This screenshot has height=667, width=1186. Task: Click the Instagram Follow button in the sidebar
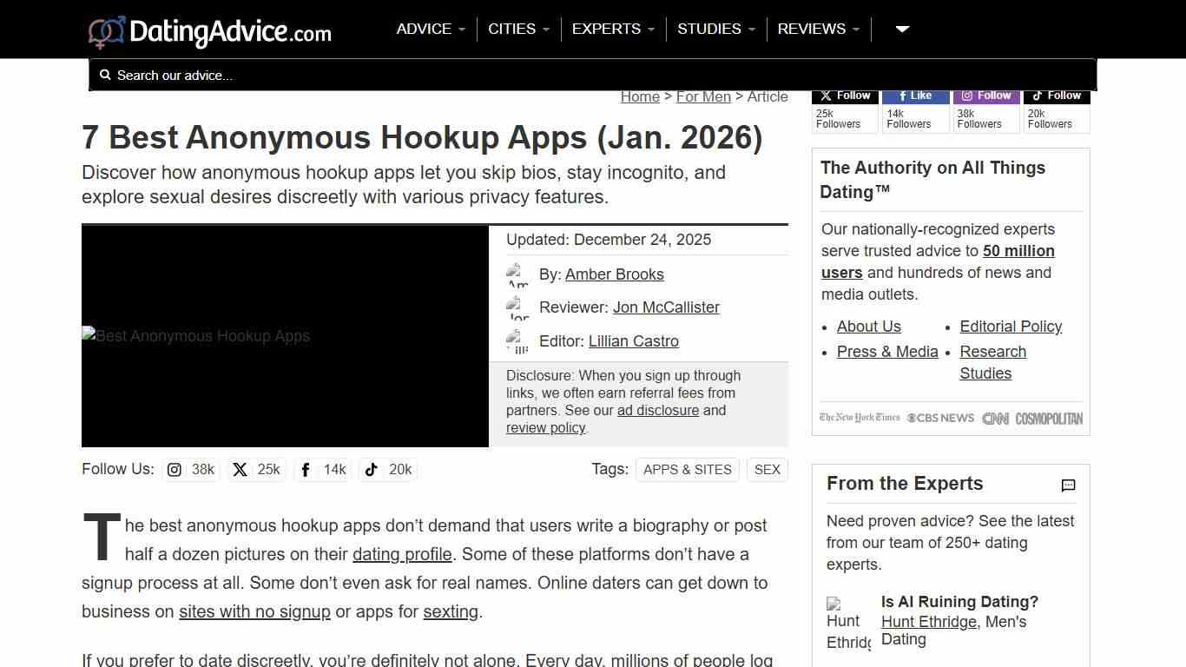pos(985,96)
